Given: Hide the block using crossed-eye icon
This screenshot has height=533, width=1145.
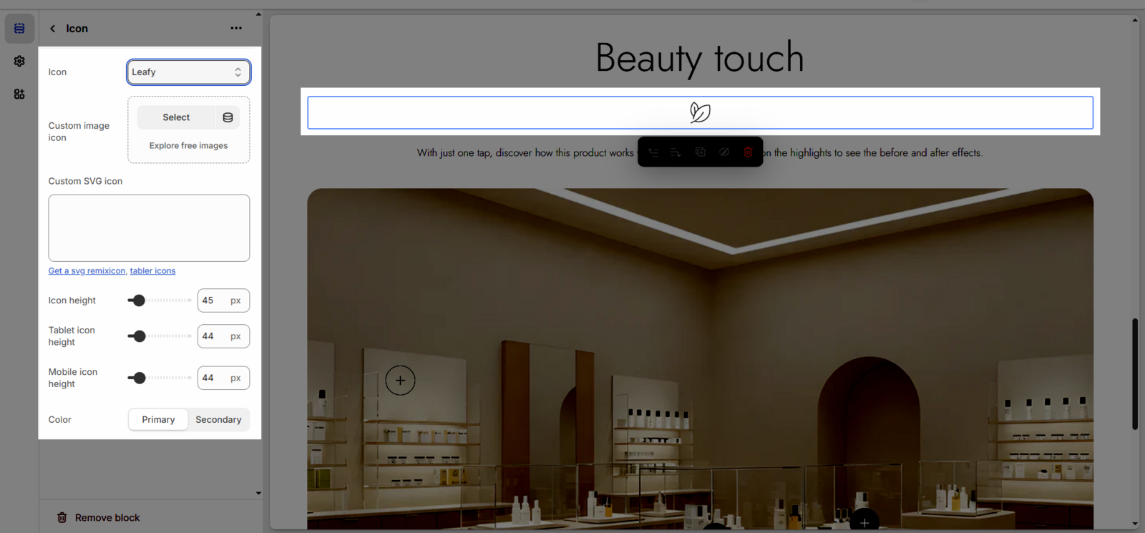Looking at the screenshot, I should (x=724, y=152).
